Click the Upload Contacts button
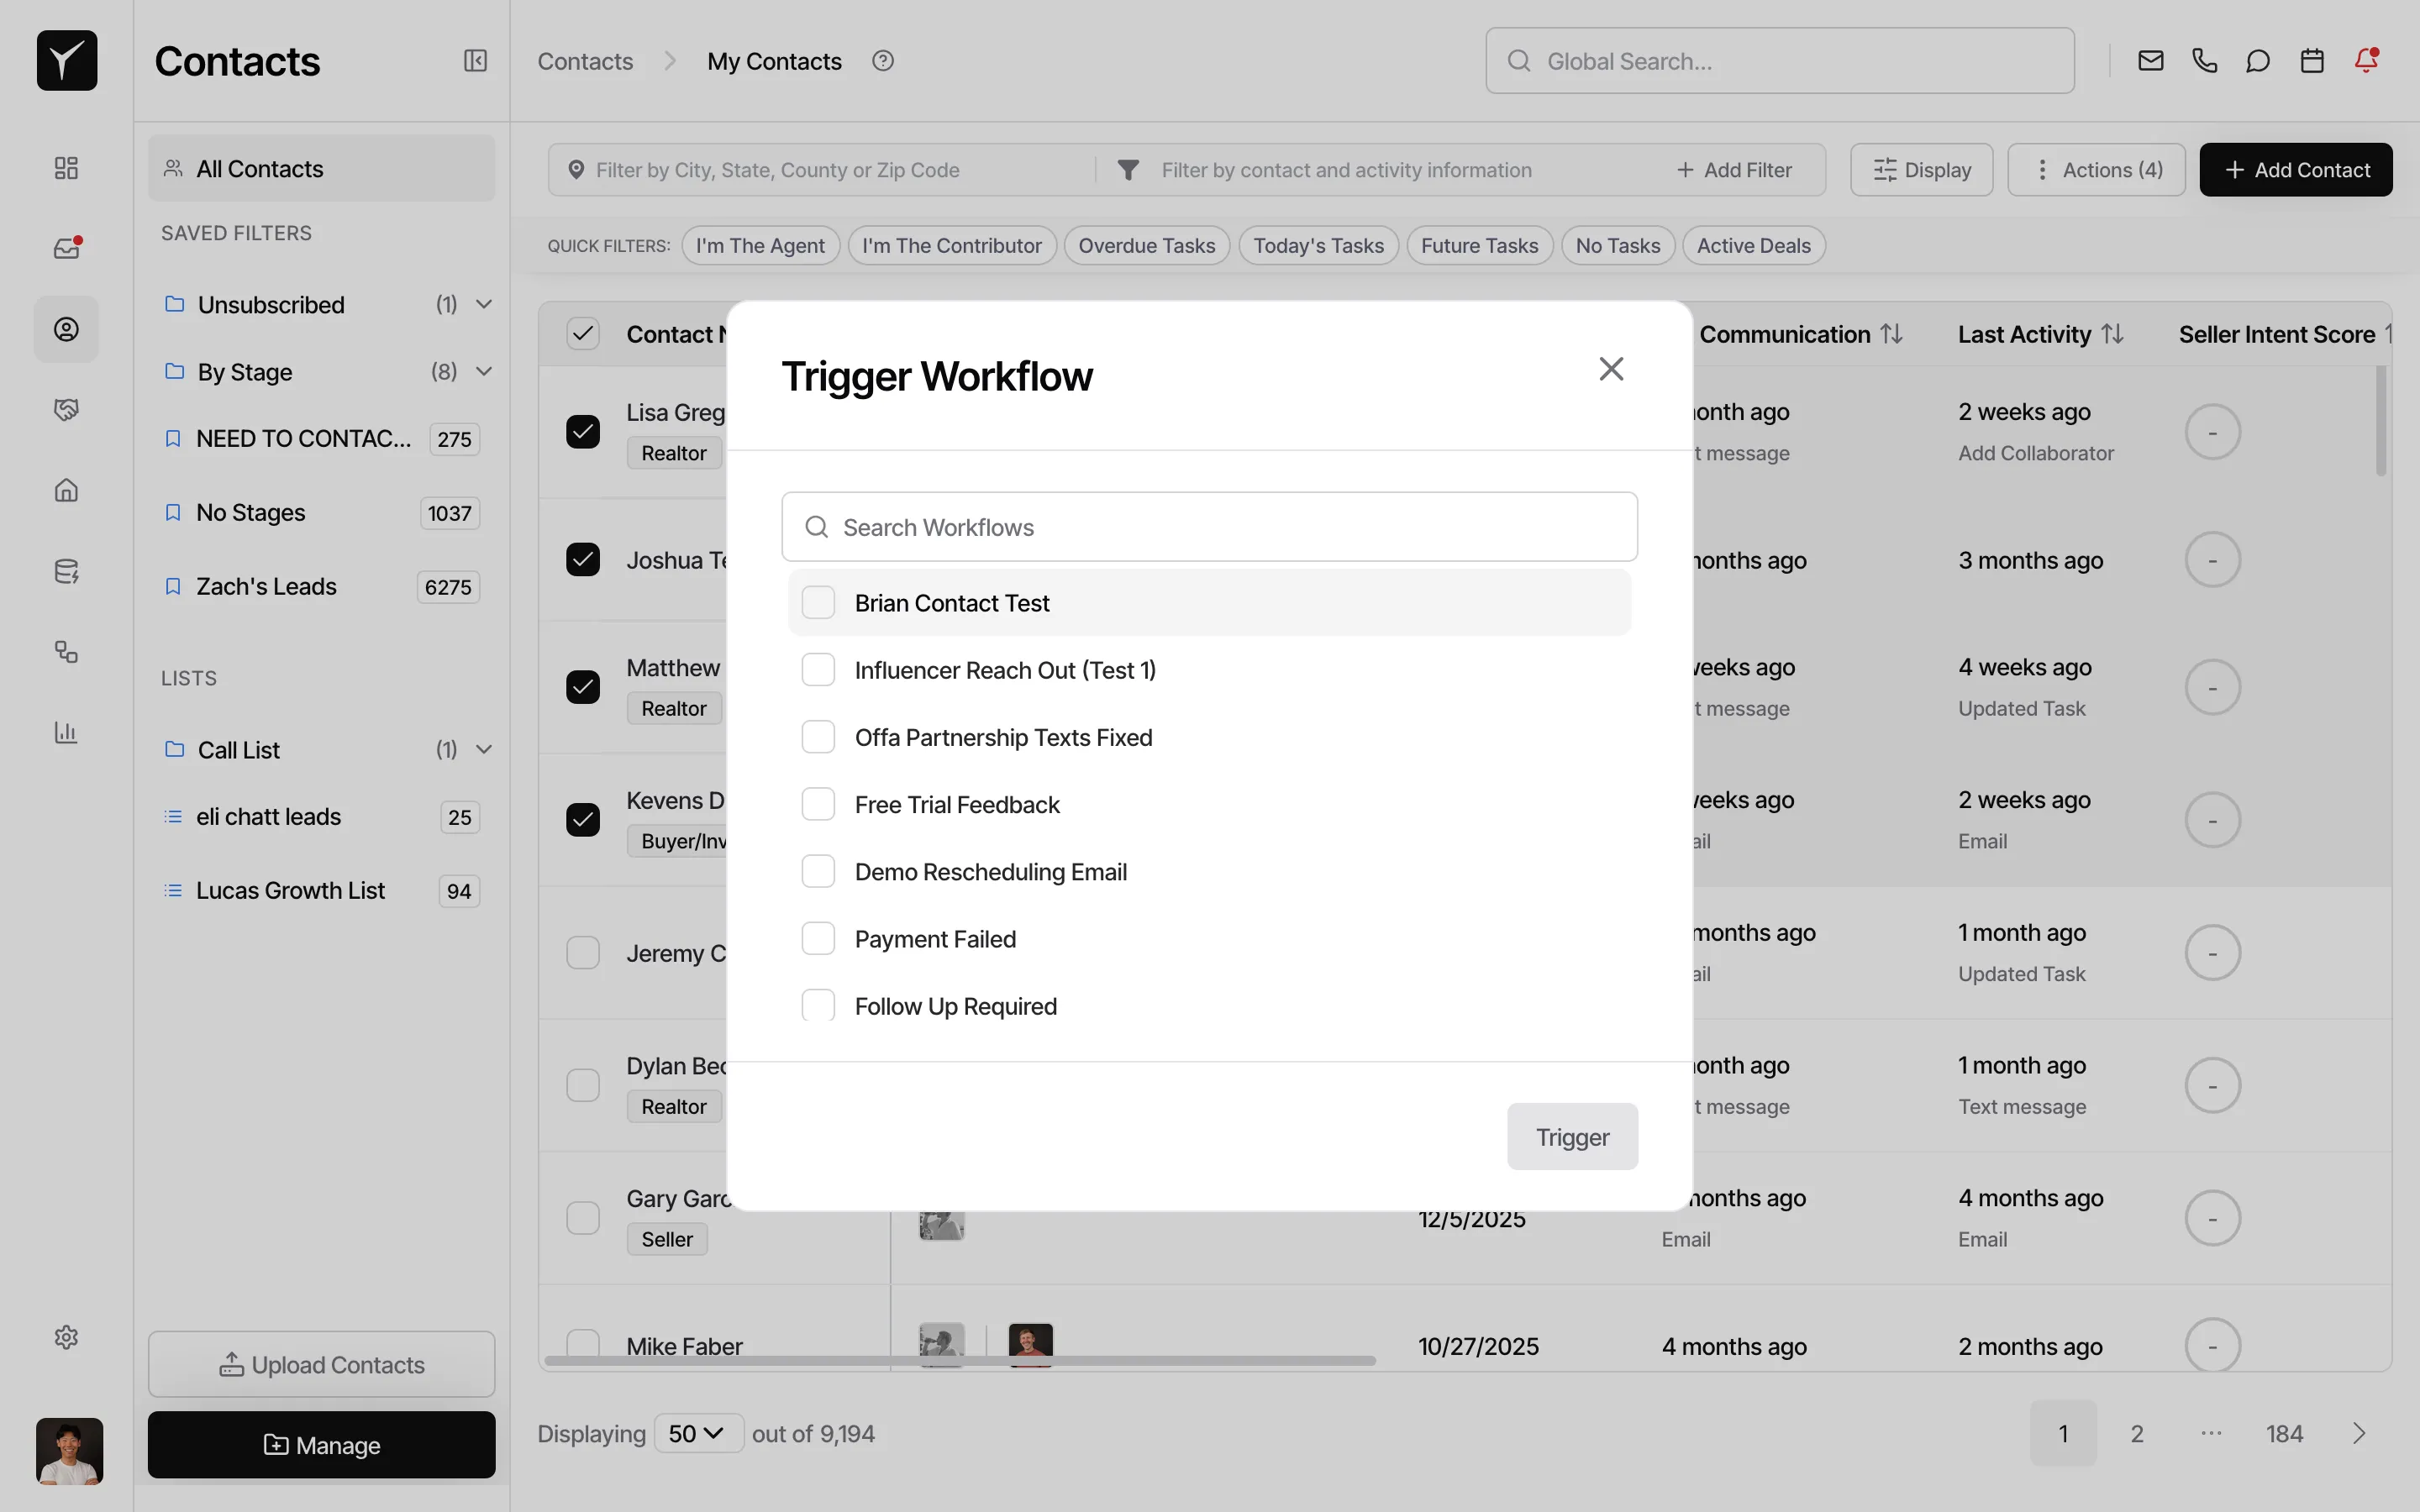The width and height of the screenshot is (2420, 1512). 321,1364
